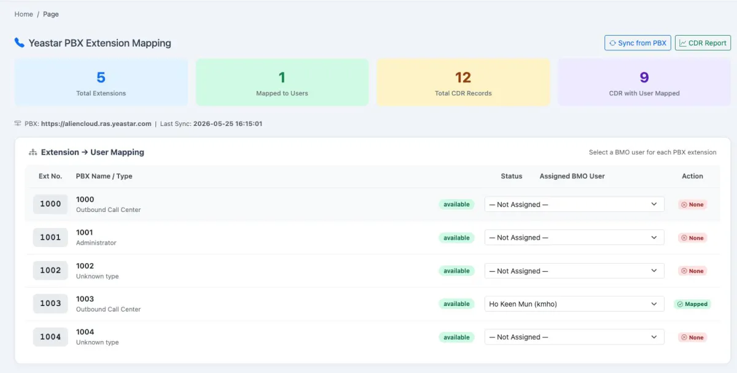Click the available status for extension 1000

[456, 205]
